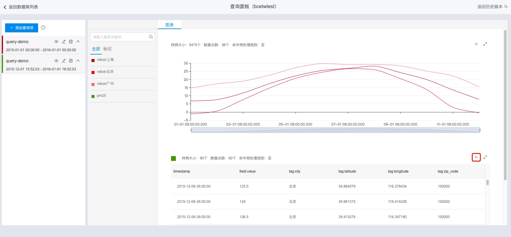Open the history versions link

pyautogui.click(x=492, y=7)
